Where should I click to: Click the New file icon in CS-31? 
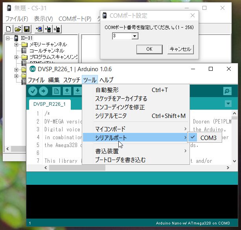[9, 29]
